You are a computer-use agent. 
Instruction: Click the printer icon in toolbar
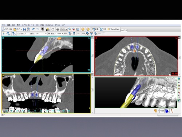[x=28, y=29]
